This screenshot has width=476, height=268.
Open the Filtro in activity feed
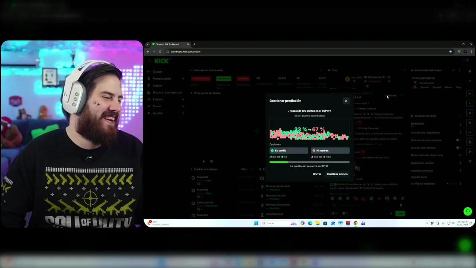pyautogui.click(x=244, y=169)
